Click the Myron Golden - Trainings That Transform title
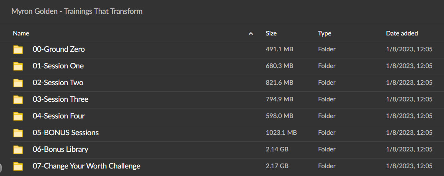Viewport: 444px width, 176px height. pyautogui.click(x=77, y=11)
